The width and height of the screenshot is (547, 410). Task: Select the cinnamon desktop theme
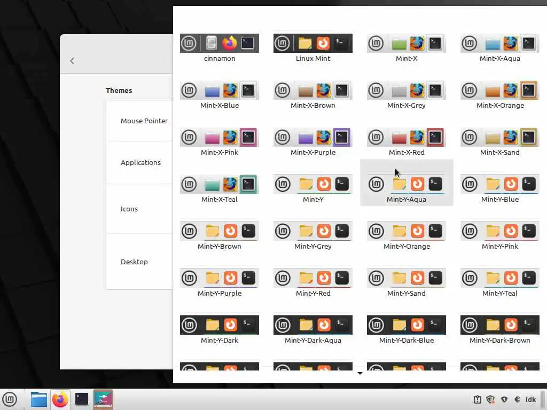click(220, 48)
